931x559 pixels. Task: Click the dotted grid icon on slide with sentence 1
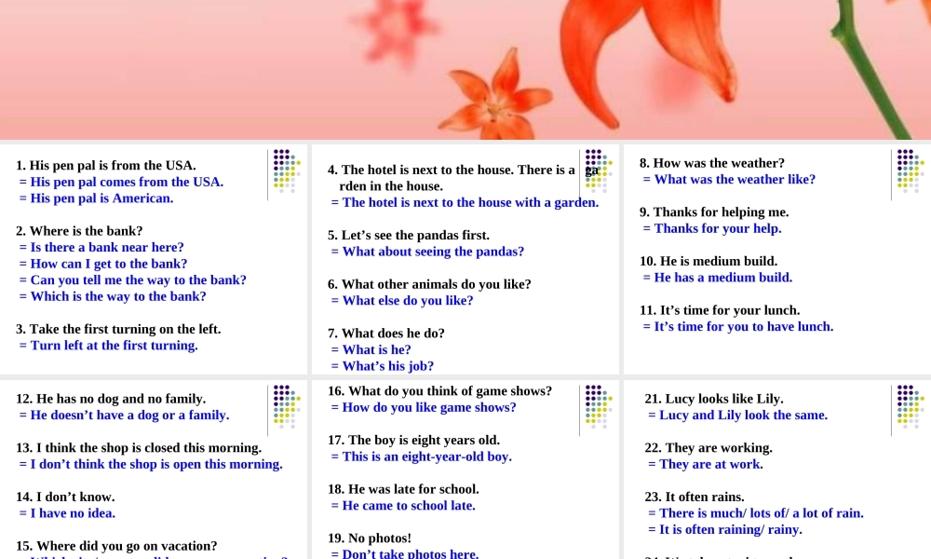click(287, 171)
